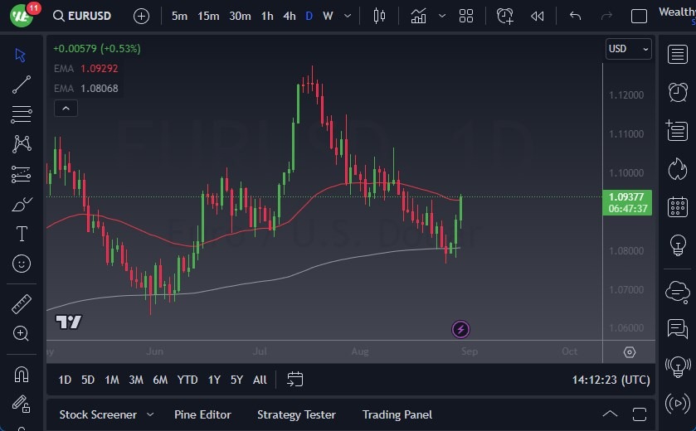The width and height of the screenshot is (696, 431).
Task: Open the alerts clock panel
Action: 678,91
